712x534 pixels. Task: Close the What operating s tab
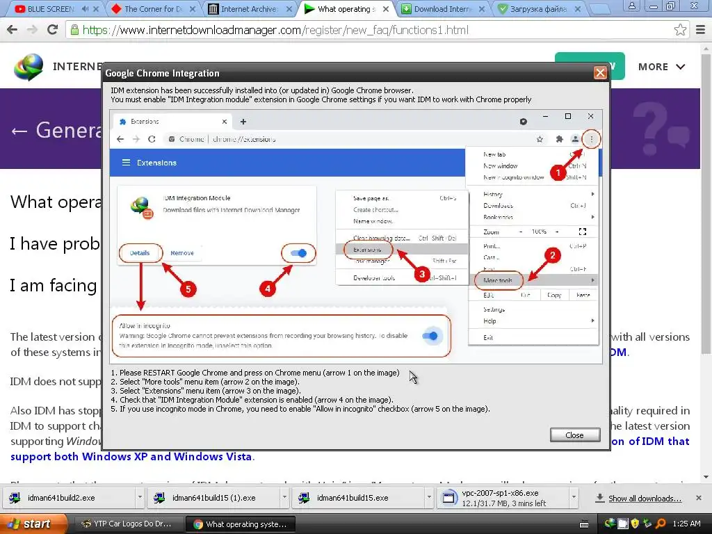386,8
